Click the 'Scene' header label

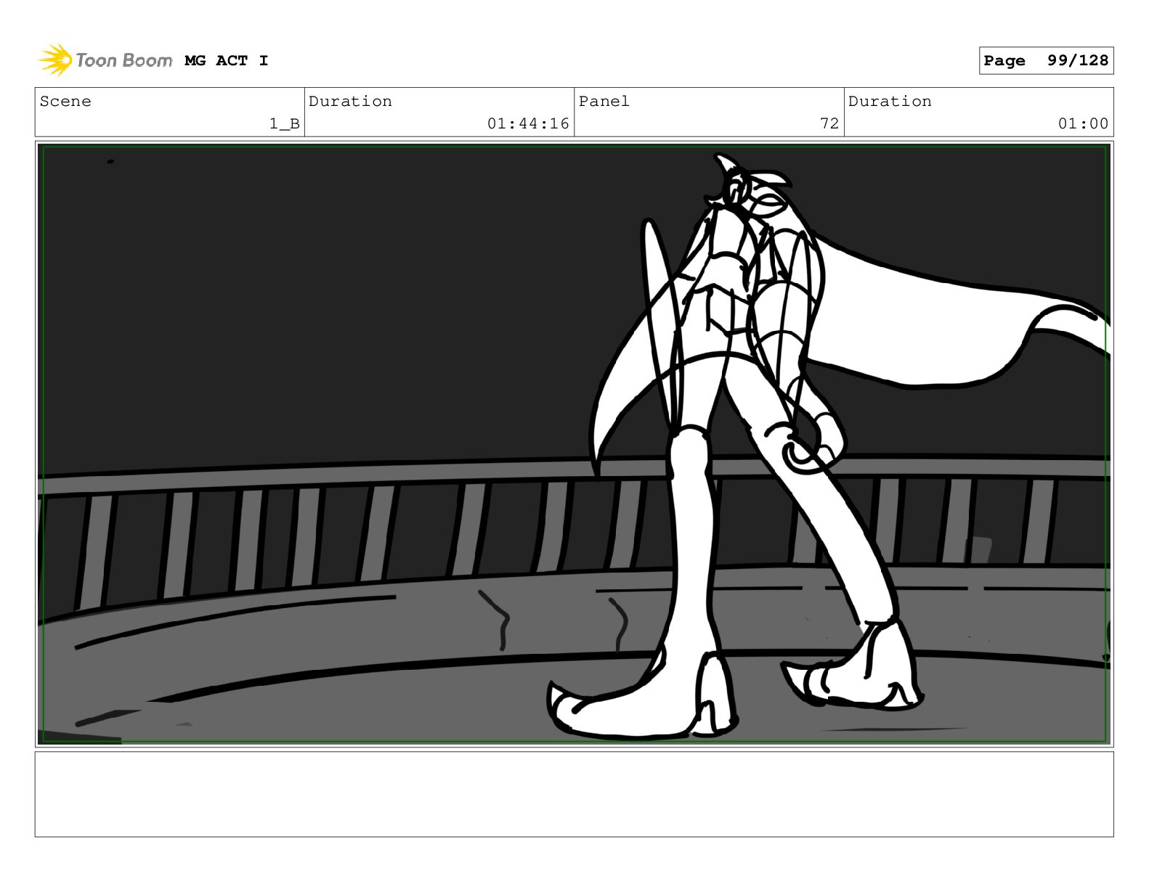tap(65, 102)
